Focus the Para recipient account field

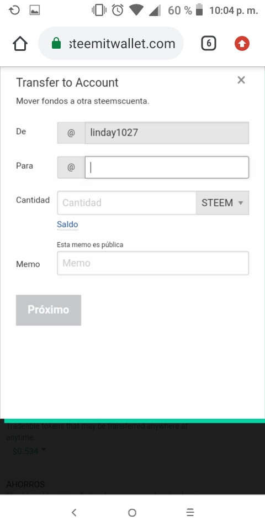pos(167,167)
